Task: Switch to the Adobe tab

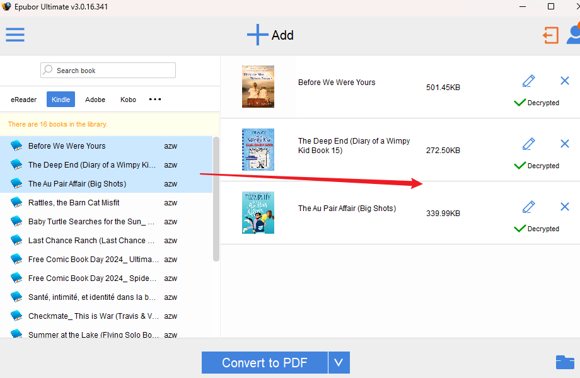Action: [95, 100]
